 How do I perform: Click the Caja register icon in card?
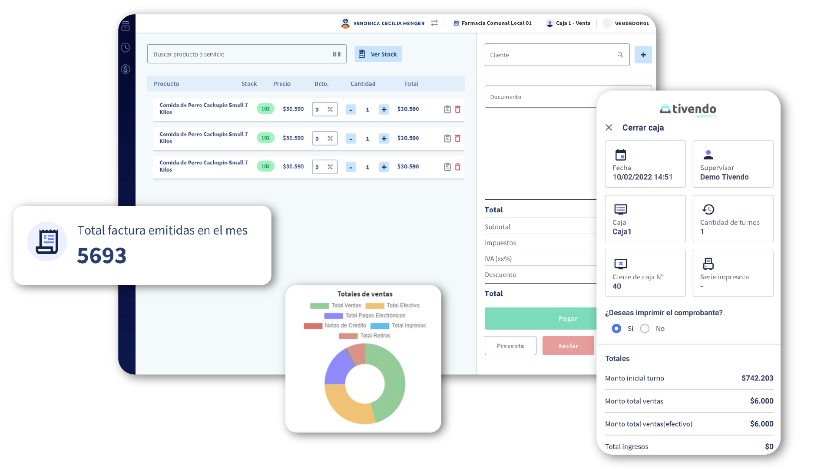[621, 209]
